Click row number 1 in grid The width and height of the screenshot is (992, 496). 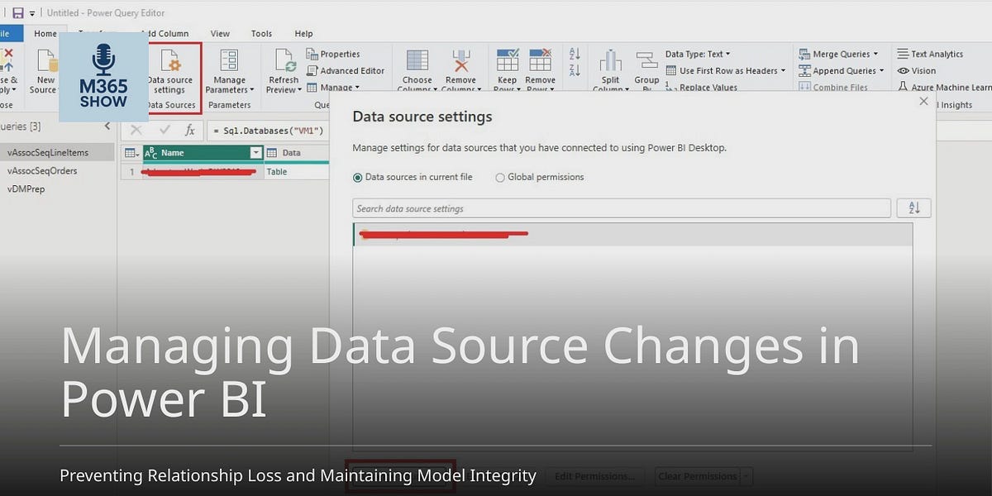click(131, 172)
